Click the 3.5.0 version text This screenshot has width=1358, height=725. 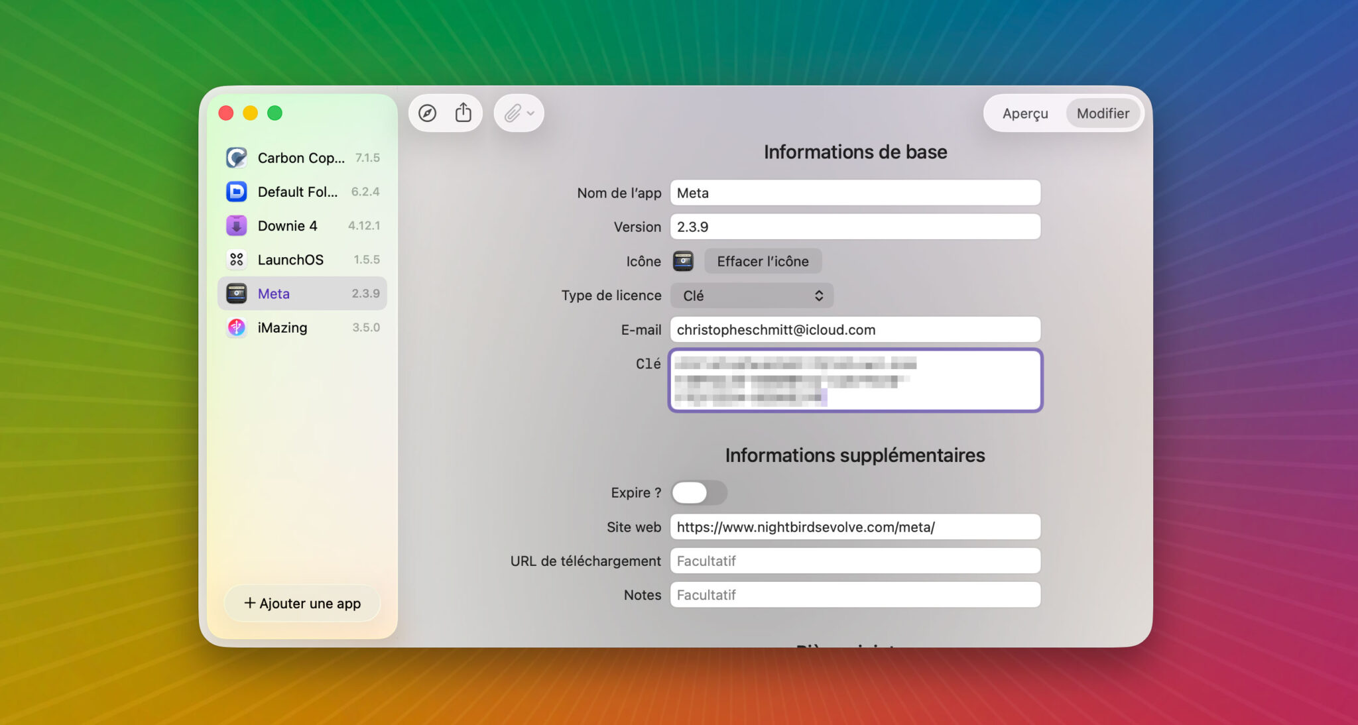point(366,327)
